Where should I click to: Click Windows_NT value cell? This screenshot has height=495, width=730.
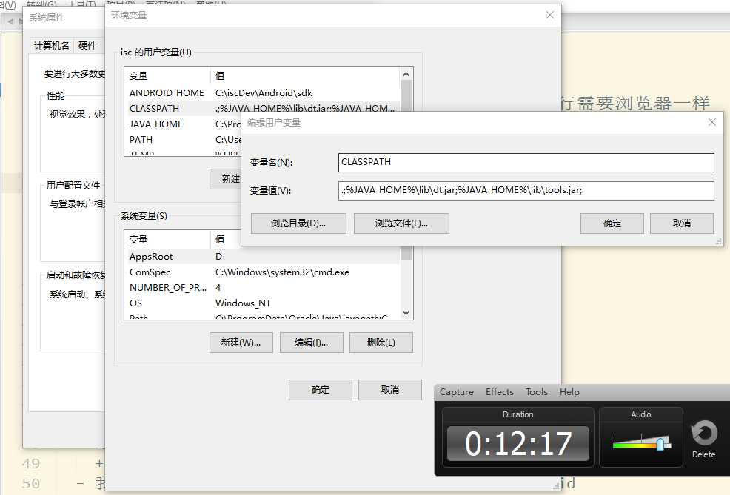click(x=243, y=303)
